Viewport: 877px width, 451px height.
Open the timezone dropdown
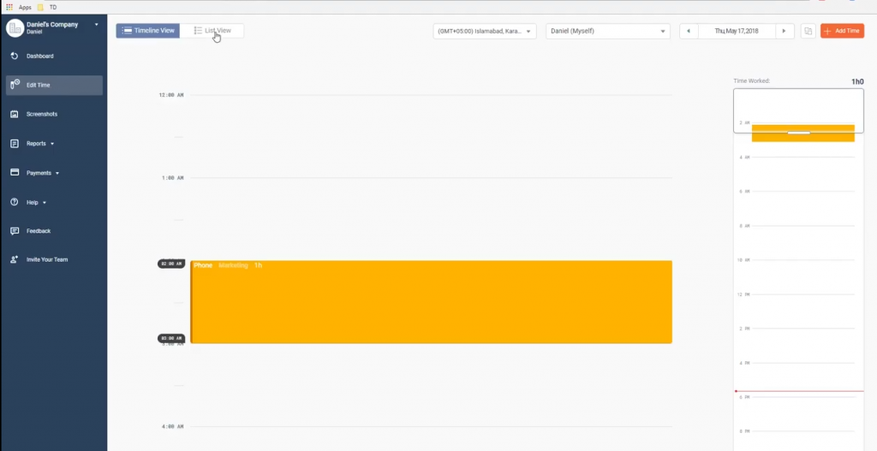[485, 31]
